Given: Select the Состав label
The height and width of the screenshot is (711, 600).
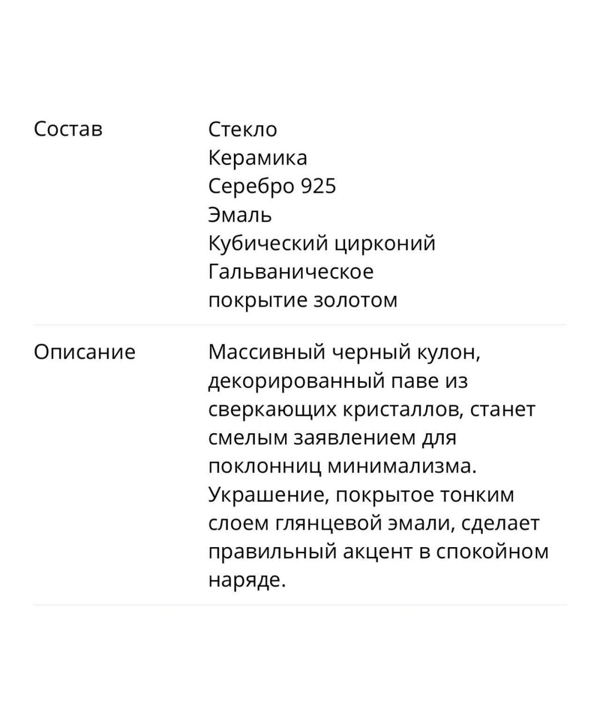Looking at the screenshot, I should 68,129.
